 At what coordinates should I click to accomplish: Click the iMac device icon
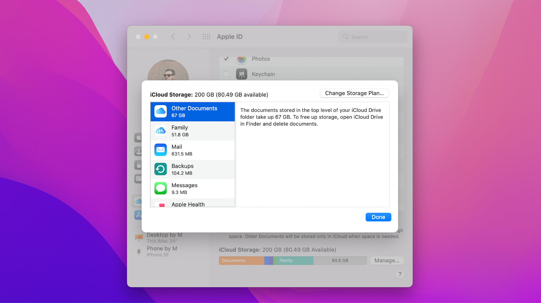tap(139, 237)
